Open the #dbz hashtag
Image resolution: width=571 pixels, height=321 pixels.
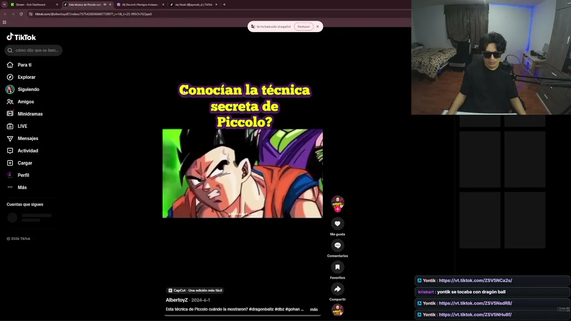point(279,309)
